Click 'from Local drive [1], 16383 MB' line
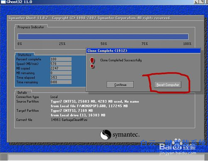The height and width of the screenshot is (161, 208). click(78, 115)
